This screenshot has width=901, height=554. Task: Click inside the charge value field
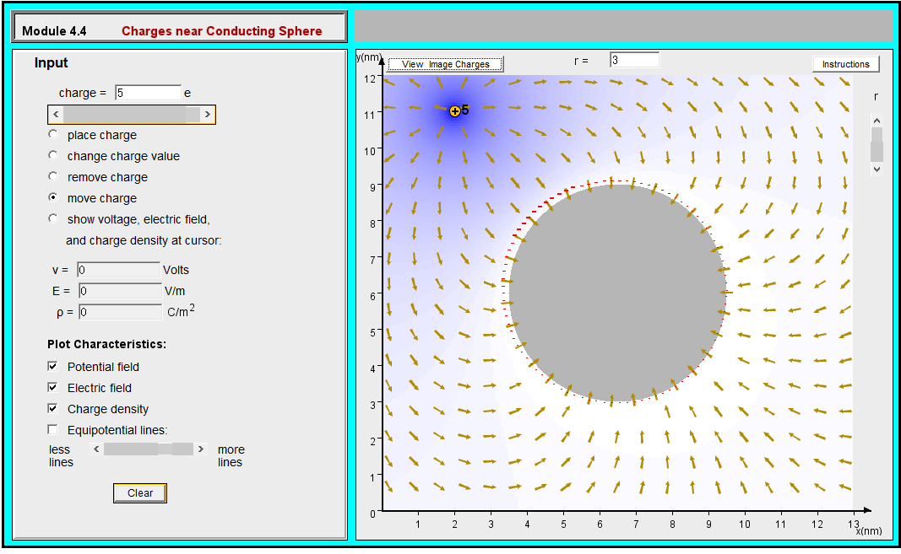click(x=148, y=93)
